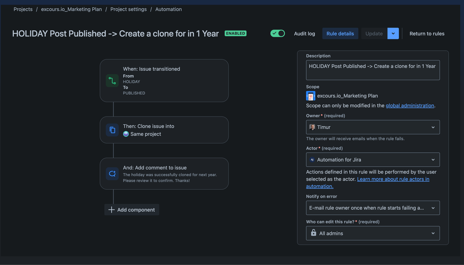Toggle the rule enabled switch off
Image resolution: width=464 pixels, height=265 pixels.
click(x=278, y=33)
